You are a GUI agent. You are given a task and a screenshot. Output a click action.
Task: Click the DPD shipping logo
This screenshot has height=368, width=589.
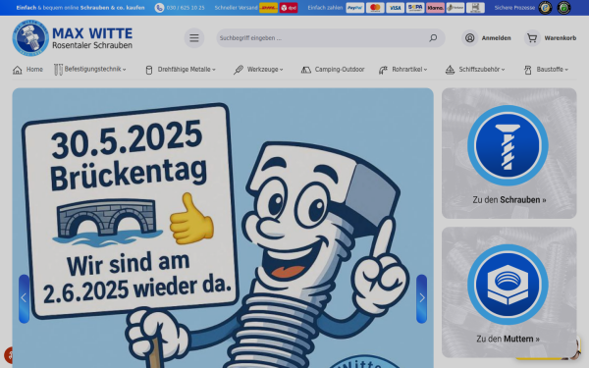(289, 8)
